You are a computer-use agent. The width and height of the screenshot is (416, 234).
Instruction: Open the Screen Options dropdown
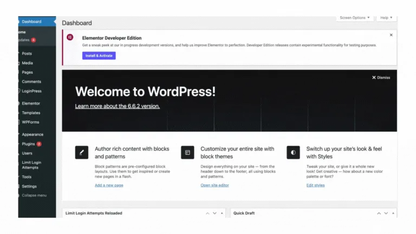(x=355, y=18)
